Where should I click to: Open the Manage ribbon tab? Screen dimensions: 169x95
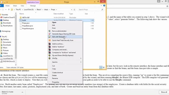pyautogui.click(x=33, y=6)
